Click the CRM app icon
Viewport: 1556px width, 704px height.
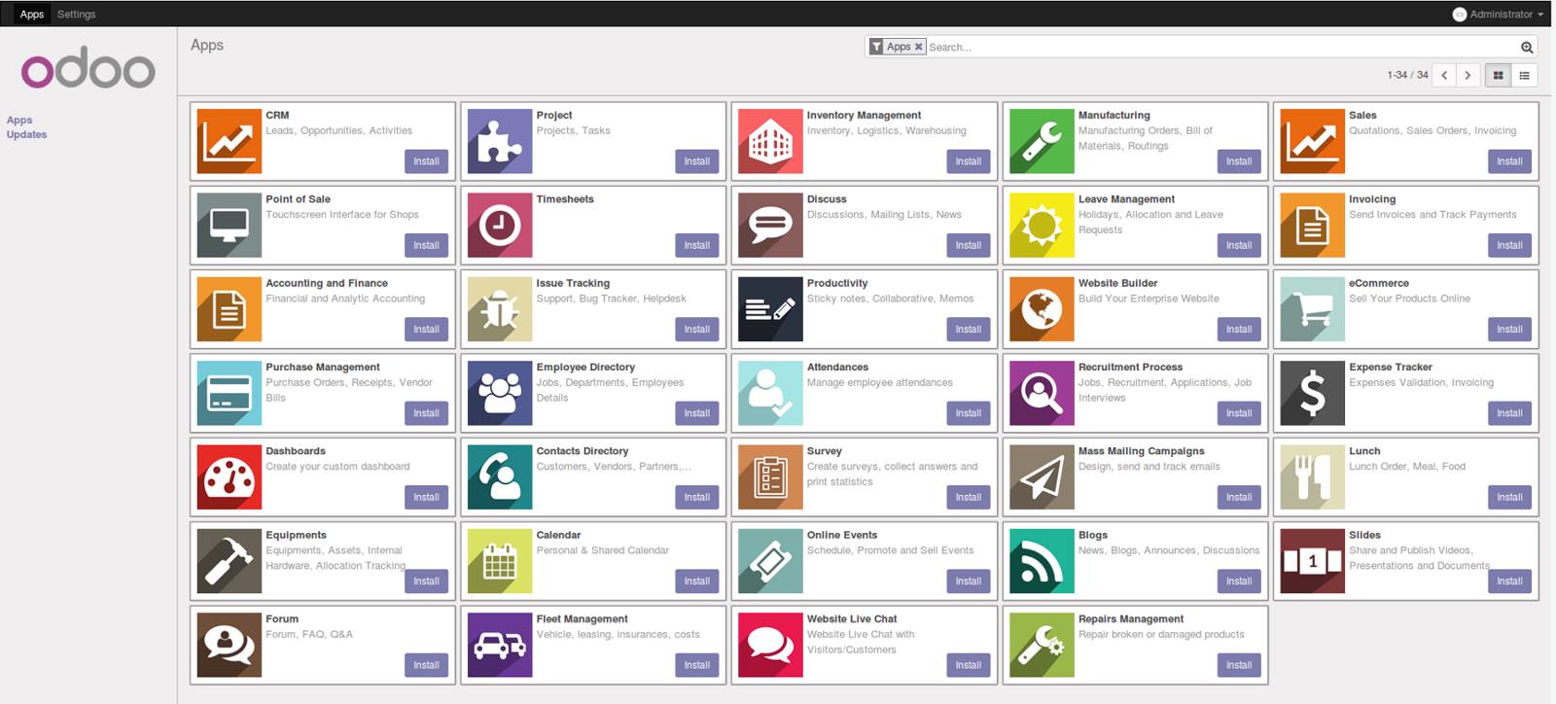point(229,142)
